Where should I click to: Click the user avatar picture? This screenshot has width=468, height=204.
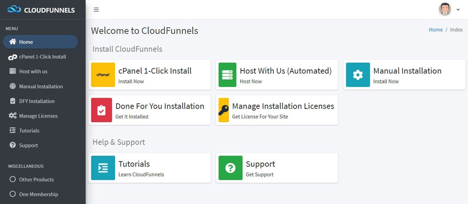click(445, 9)
